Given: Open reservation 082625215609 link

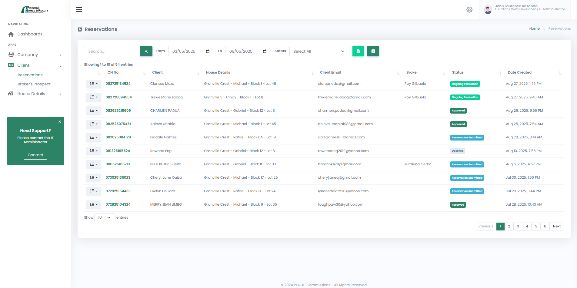Looking at the screenshot, I should (118, 111).
